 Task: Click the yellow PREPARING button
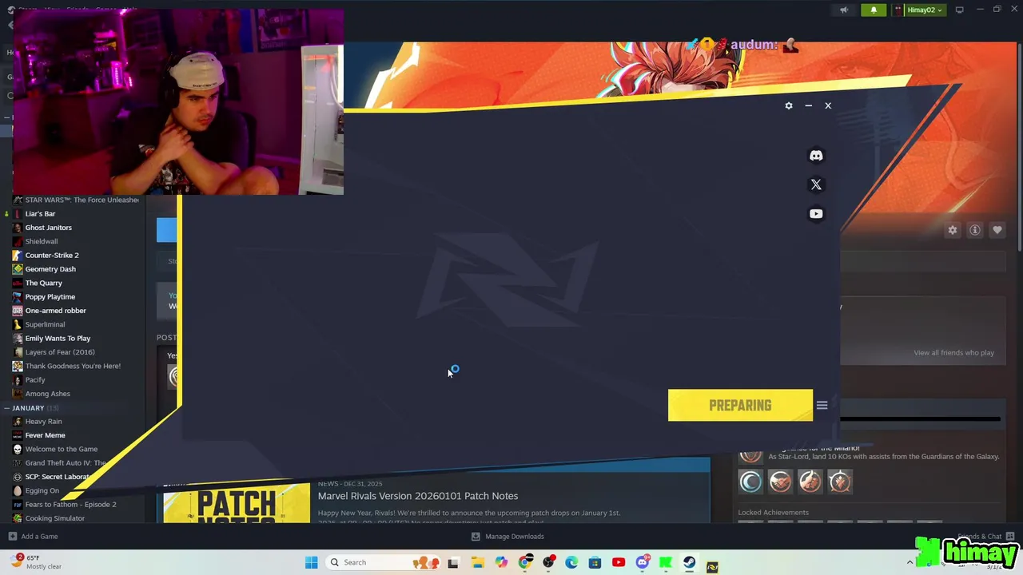click(x=740, y=405)
